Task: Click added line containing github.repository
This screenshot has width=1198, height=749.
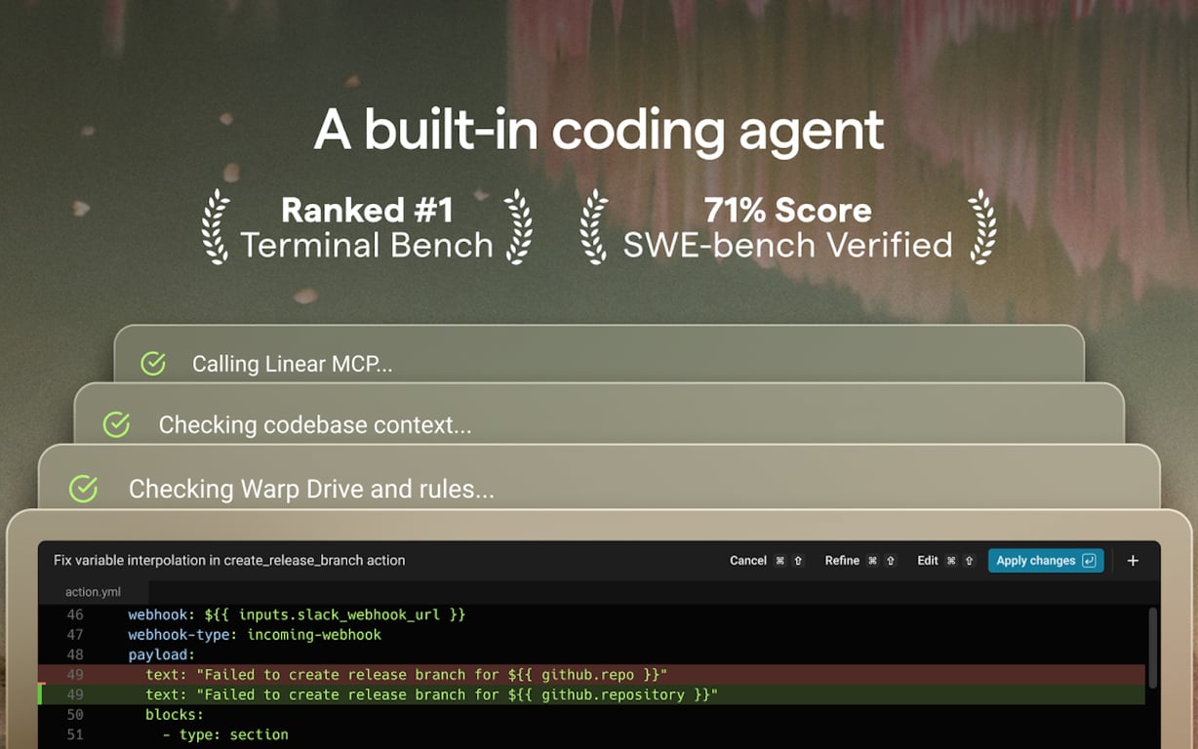Action: (592, 694)
